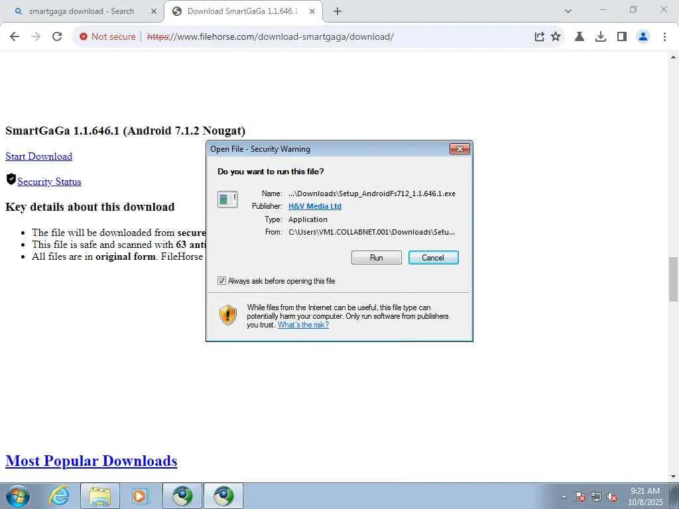Click the network tray icon

point(596,497)
